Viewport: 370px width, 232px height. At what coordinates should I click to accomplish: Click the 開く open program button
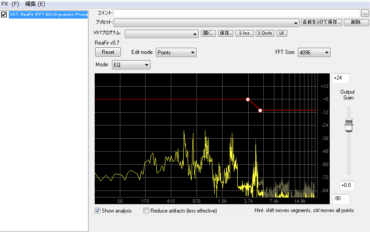click(208, 33)
